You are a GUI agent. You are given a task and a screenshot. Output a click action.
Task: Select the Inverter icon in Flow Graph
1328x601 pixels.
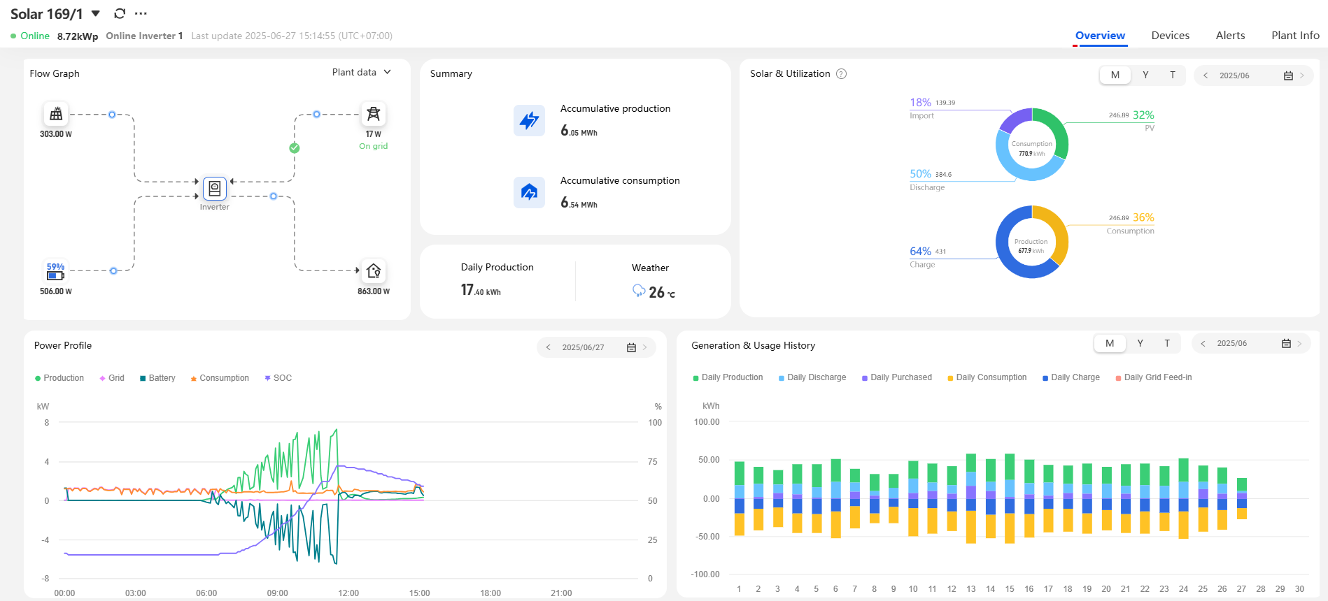click(x=214, y=189)
